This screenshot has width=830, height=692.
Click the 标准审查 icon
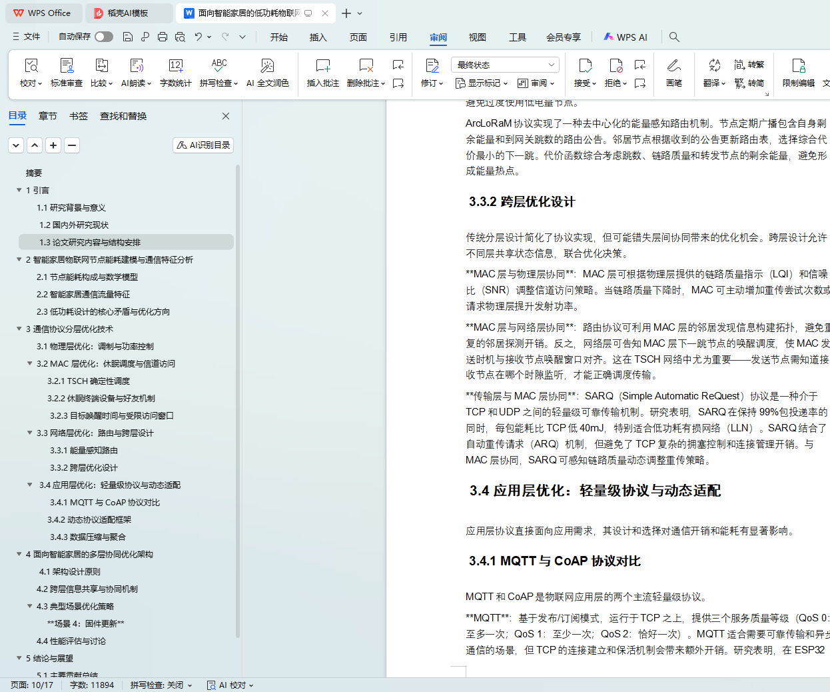click(67, 66)
